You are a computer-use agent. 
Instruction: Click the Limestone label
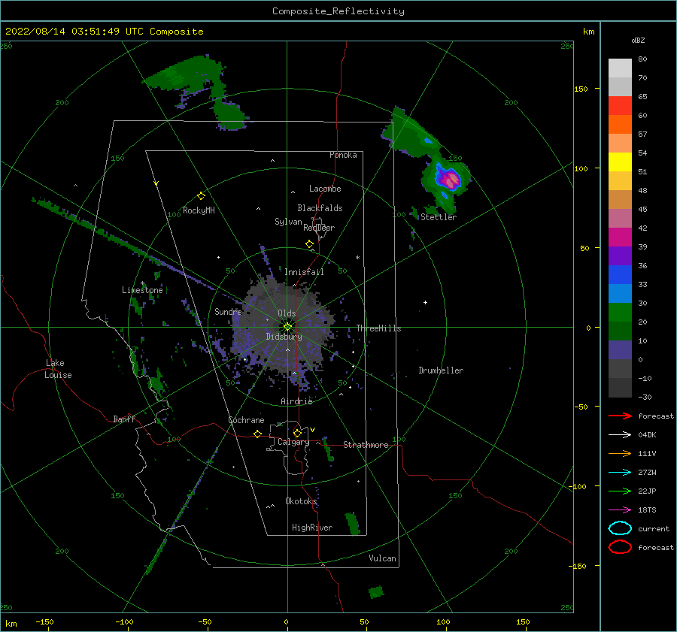[x=142, y=290]
